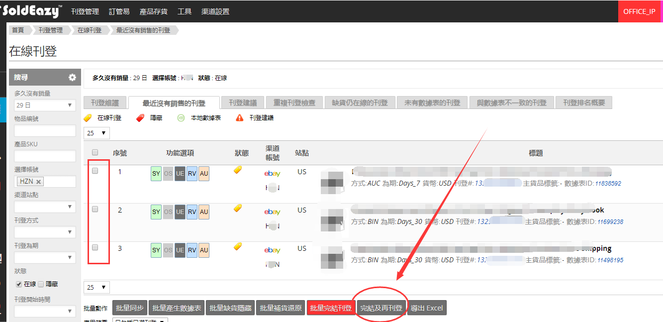This screenshot has height=322, width=663.
Task: Click the RV icon in row 3
Action: tap(192, 250)
